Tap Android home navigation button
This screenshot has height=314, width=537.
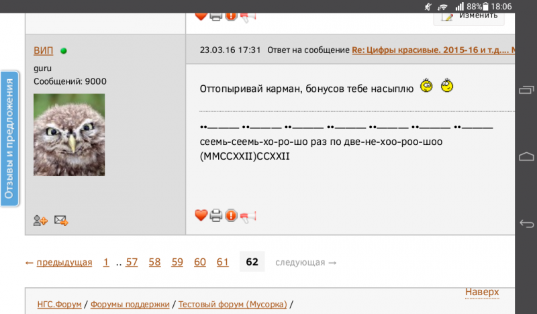pyautogui.click(x=526, y=156)
